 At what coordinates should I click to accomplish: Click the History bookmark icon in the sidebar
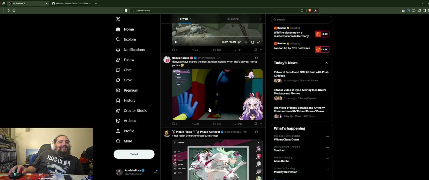point(118,100)
